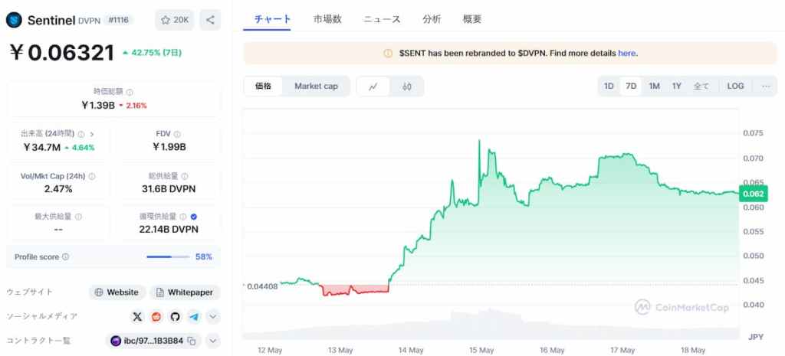Add Sentinel to watchlist via star button

175,20
